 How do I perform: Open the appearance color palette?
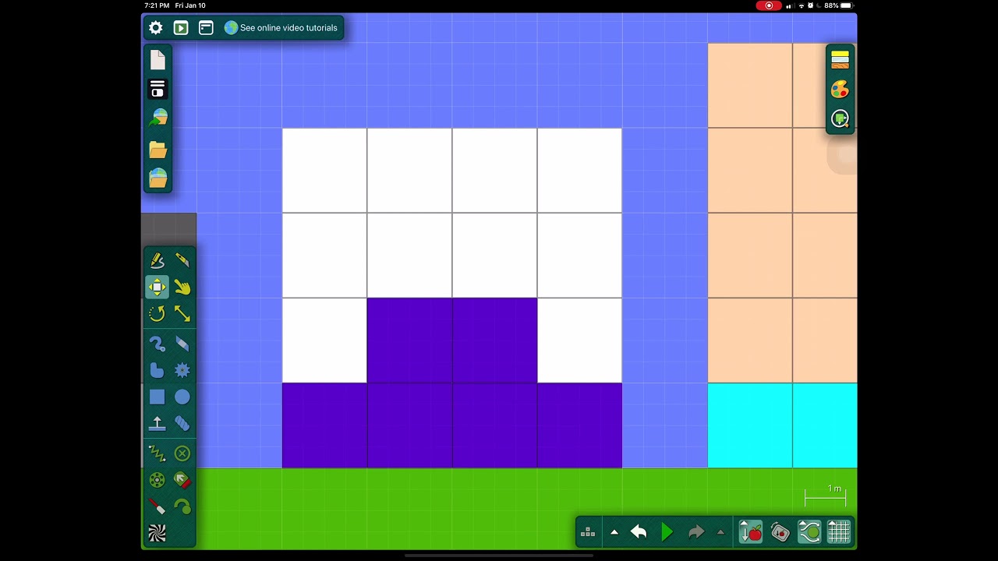840,90
